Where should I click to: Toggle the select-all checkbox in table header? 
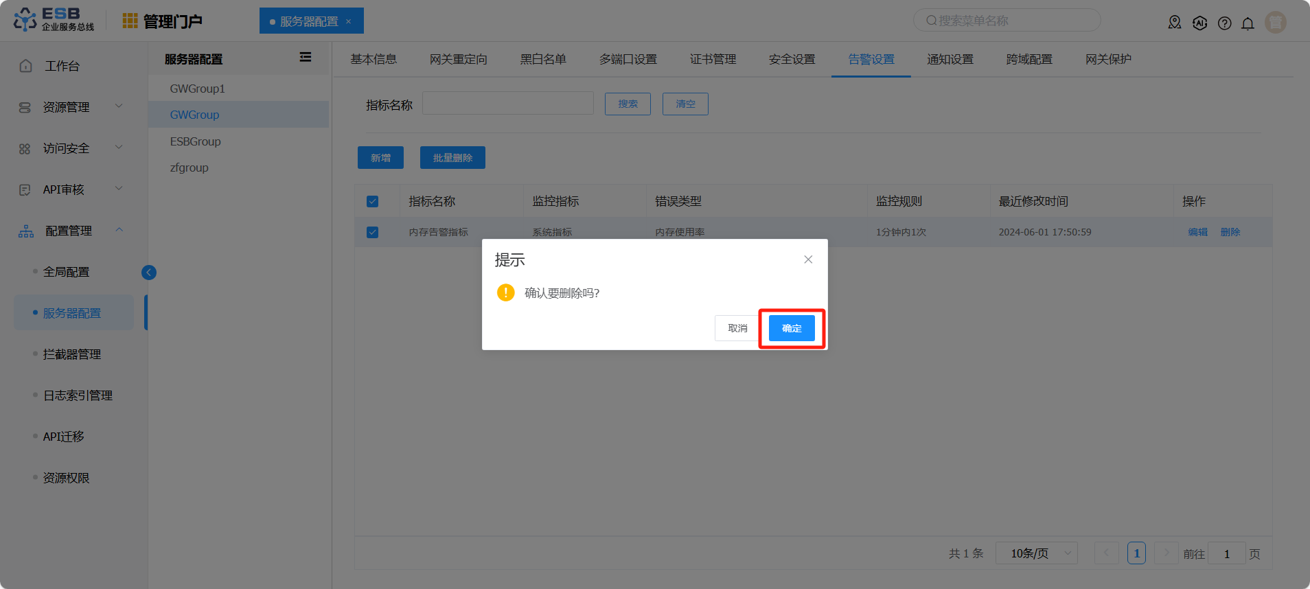click(x=373, y=201)
